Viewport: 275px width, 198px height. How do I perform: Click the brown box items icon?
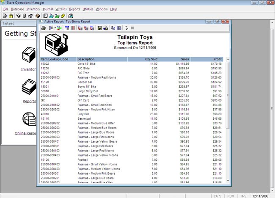[38, 16]
